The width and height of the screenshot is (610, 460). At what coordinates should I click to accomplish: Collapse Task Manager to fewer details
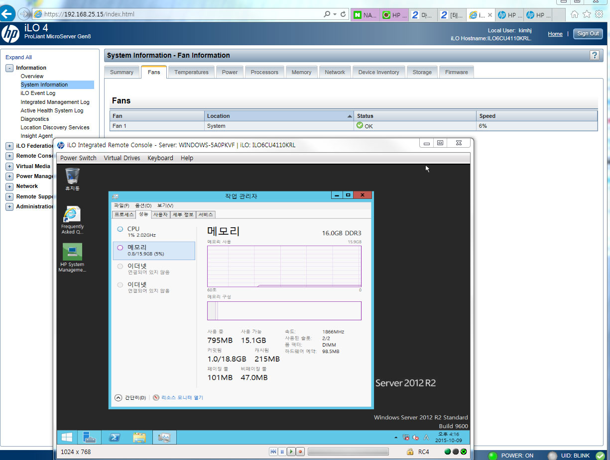(x=130, y=397)
